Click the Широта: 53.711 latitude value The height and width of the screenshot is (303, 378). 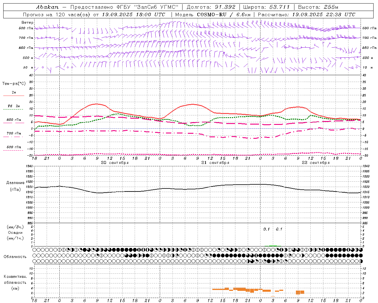pyautogui.click(x=266, y=7)
